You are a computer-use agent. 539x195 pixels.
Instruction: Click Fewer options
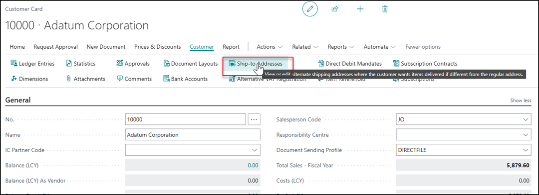tap(423, 47)
